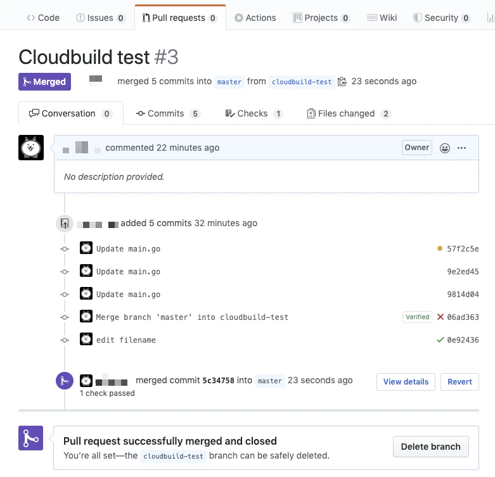The width and height of the screenshot is (495, 477).
Task: Select the Pull requests tab
Action: (x=180, y=18)
